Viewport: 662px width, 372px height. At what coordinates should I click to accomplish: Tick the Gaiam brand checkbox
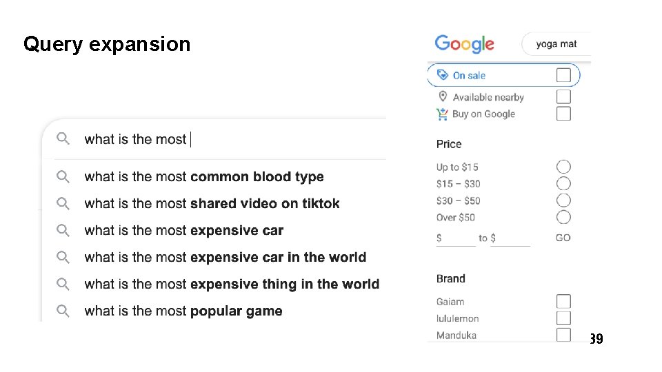point(563,302)
